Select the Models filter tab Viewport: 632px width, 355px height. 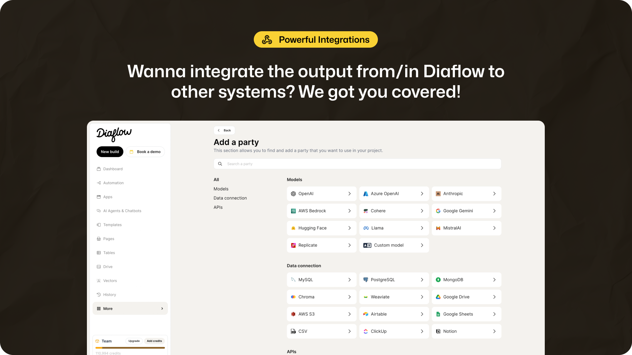pyautogui.click(x=221, y=189)
